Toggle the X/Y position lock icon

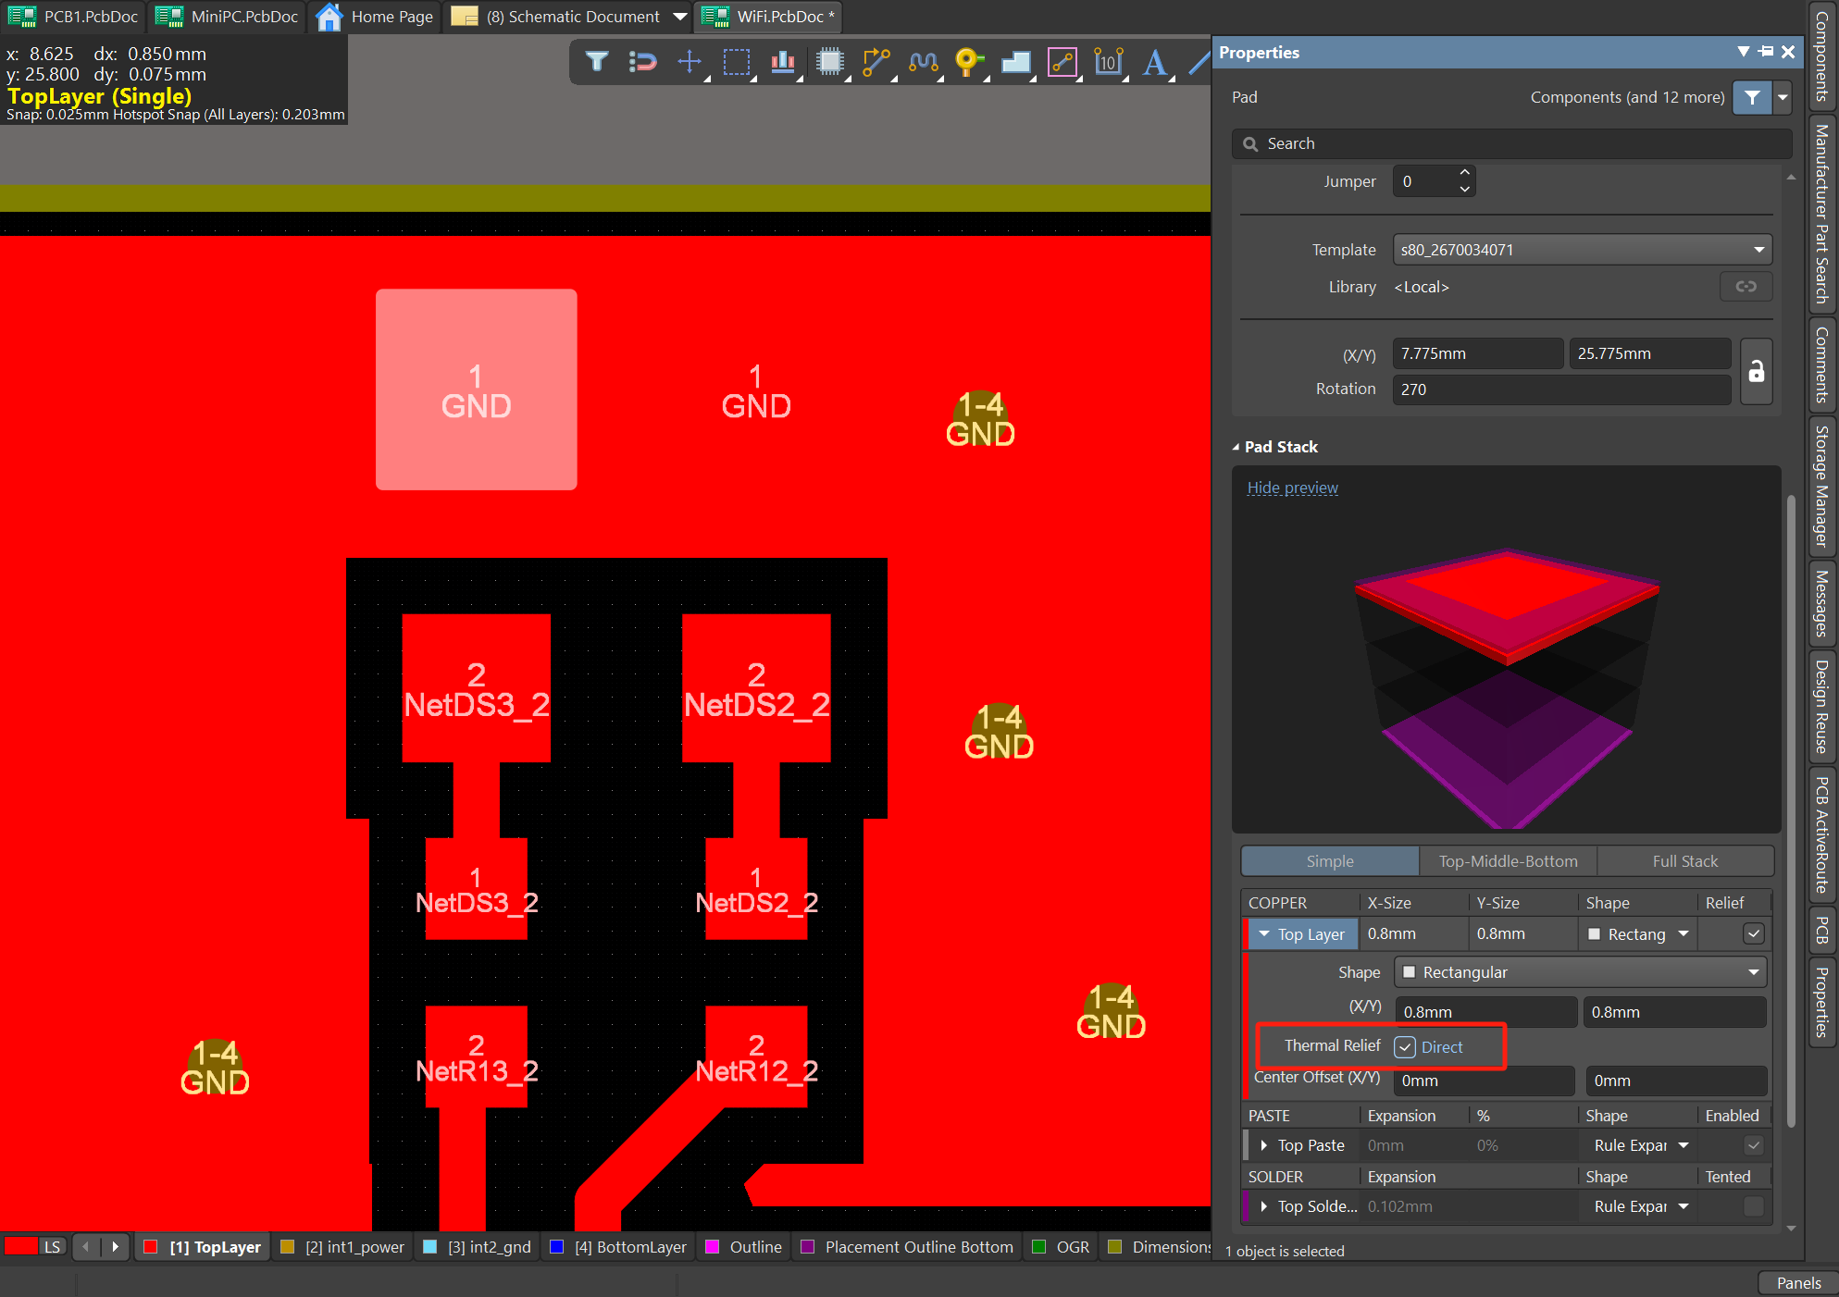click(1756, 371)
